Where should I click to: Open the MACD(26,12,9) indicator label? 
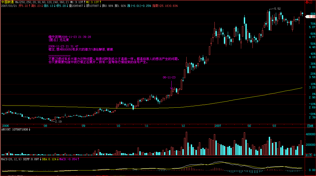11,159
